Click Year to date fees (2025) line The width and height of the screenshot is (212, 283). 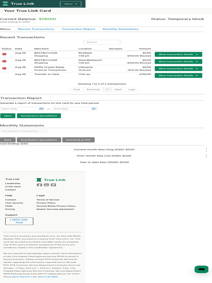point(104,162)
